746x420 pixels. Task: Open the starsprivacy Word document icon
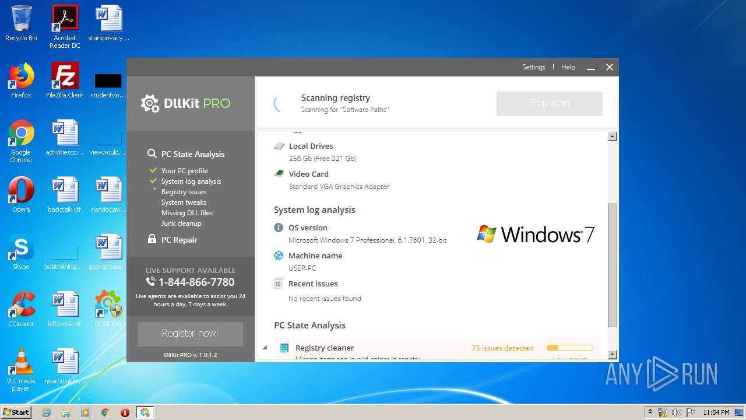pyautogui.click(x=108, y=23)
